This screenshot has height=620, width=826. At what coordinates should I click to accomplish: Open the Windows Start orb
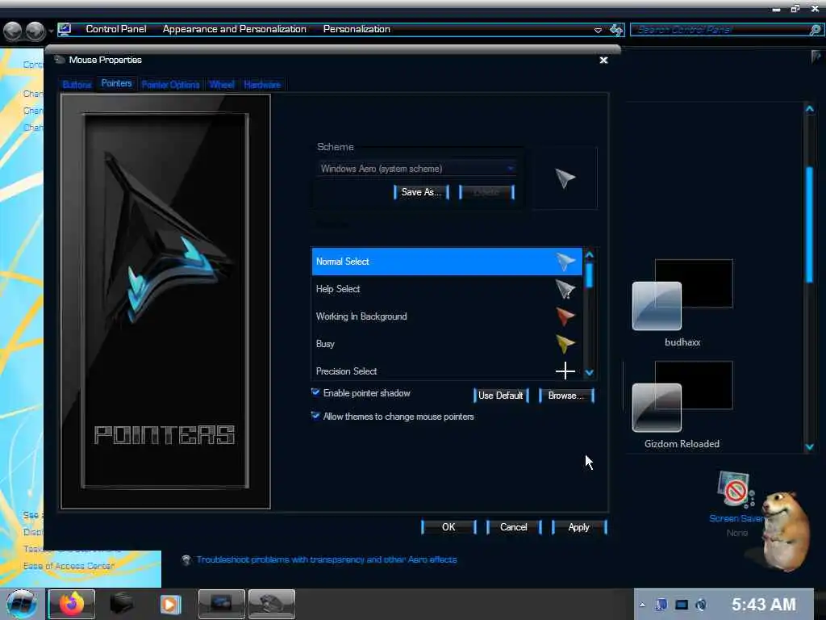click(x=22, y=604)
